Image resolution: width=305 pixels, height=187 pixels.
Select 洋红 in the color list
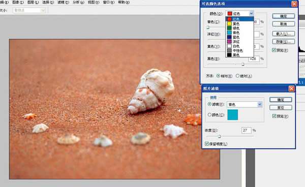click(239, 42)
